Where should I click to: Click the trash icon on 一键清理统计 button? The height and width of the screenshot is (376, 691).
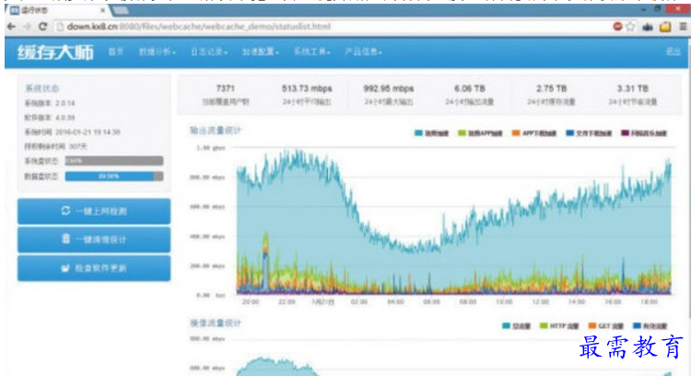pyautogui.click(x=66, y=239)
